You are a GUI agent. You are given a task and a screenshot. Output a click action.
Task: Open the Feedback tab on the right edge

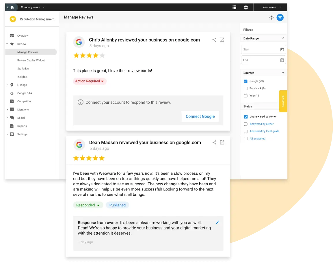283,101
